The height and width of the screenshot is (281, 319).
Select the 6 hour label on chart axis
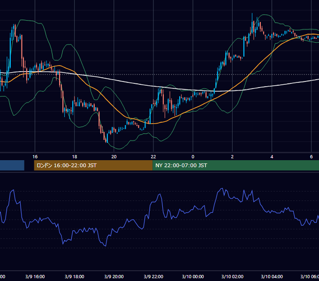click(x=311, y=156)
